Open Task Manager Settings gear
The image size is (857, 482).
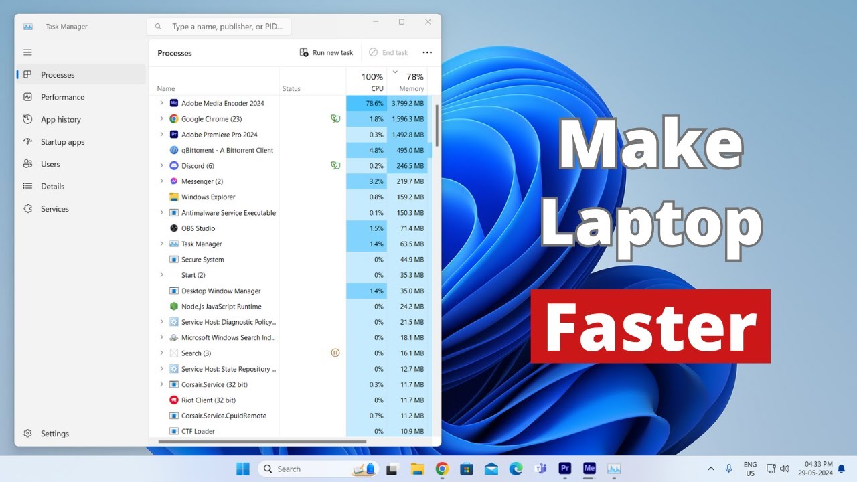(27, 434)
